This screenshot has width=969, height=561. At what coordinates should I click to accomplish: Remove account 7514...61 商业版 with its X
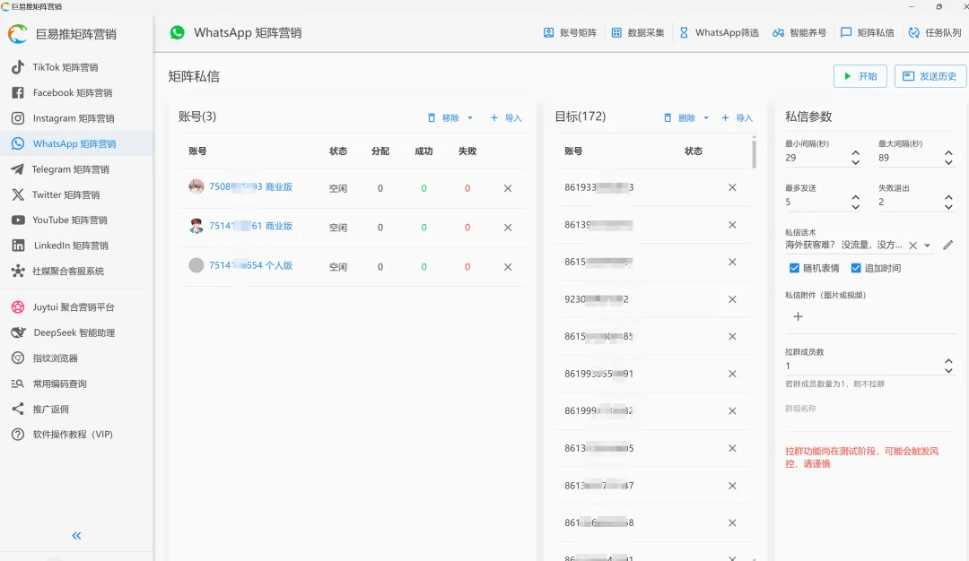507,228
